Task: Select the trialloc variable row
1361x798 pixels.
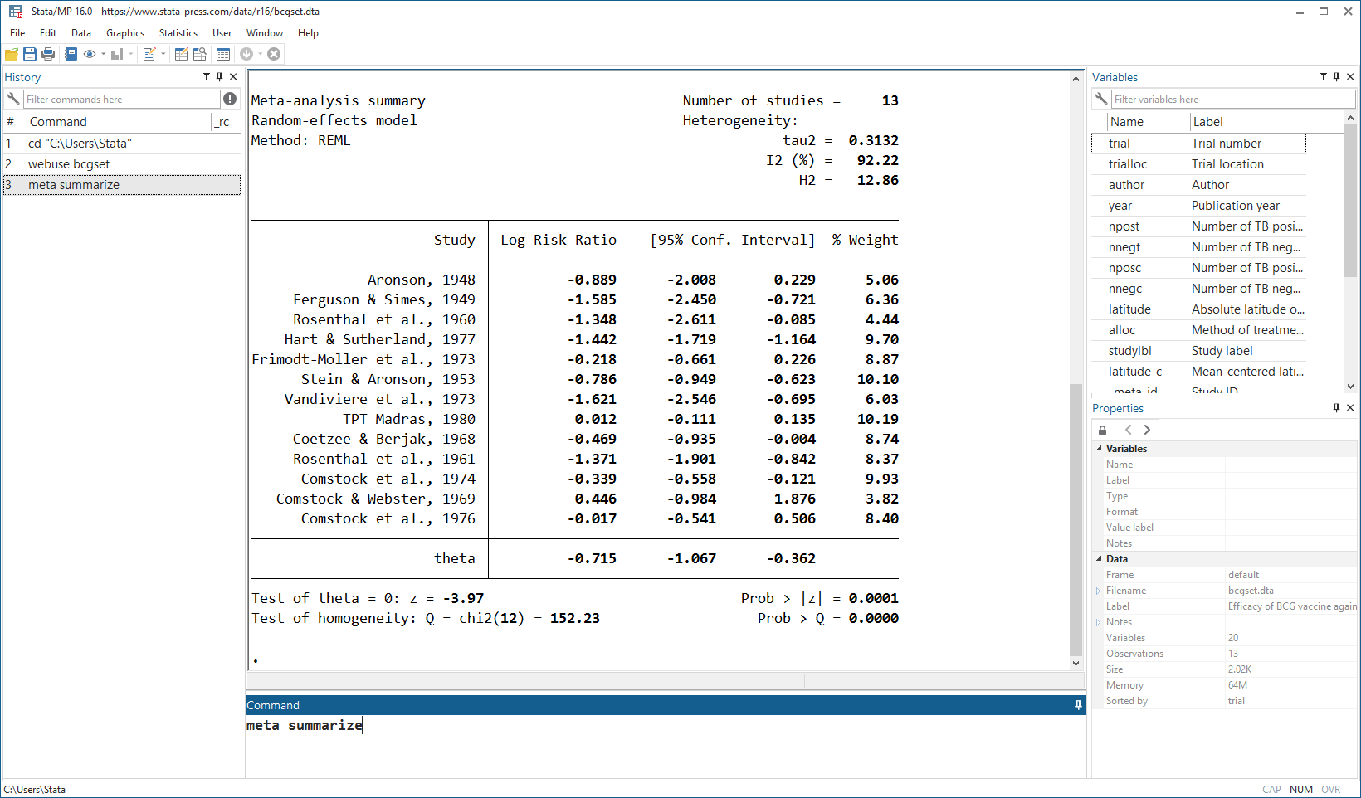Action: point(1199,164)
